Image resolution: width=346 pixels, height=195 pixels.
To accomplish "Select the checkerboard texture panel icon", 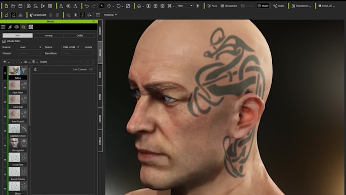I will (x=31, y=27).
